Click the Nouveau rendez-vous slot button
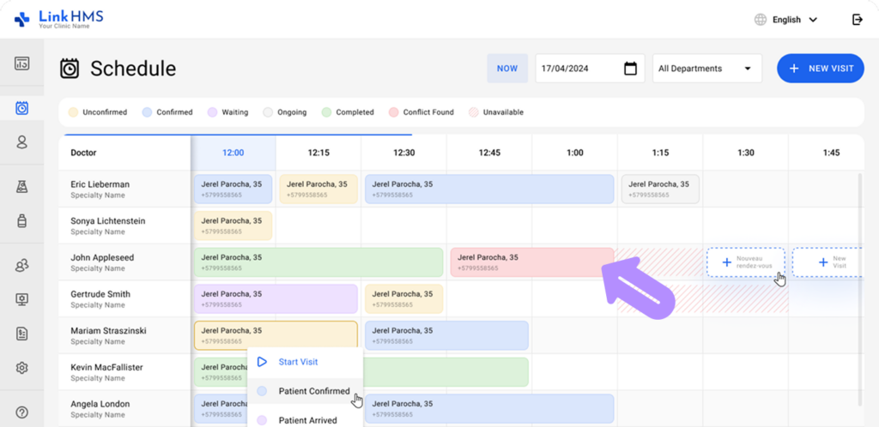 coord(746,262)
